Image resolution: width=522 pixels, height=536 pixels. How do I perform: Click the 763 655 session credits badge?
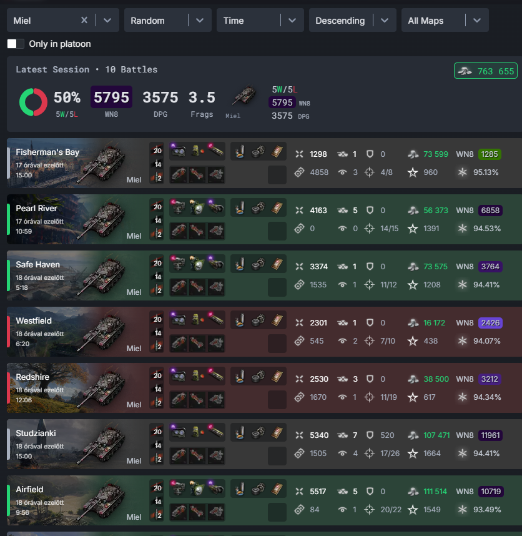click(485, 71)
